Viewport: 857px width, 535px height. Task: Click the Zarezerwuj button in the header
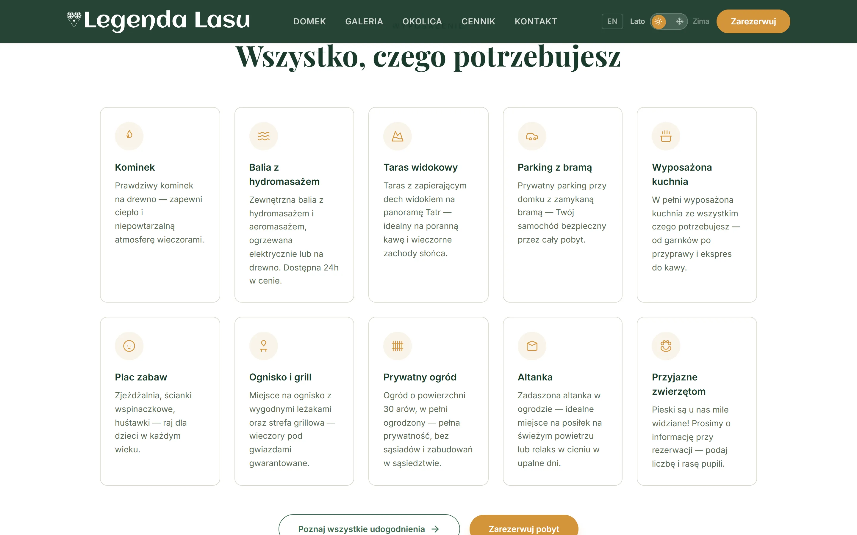(753, 21)
